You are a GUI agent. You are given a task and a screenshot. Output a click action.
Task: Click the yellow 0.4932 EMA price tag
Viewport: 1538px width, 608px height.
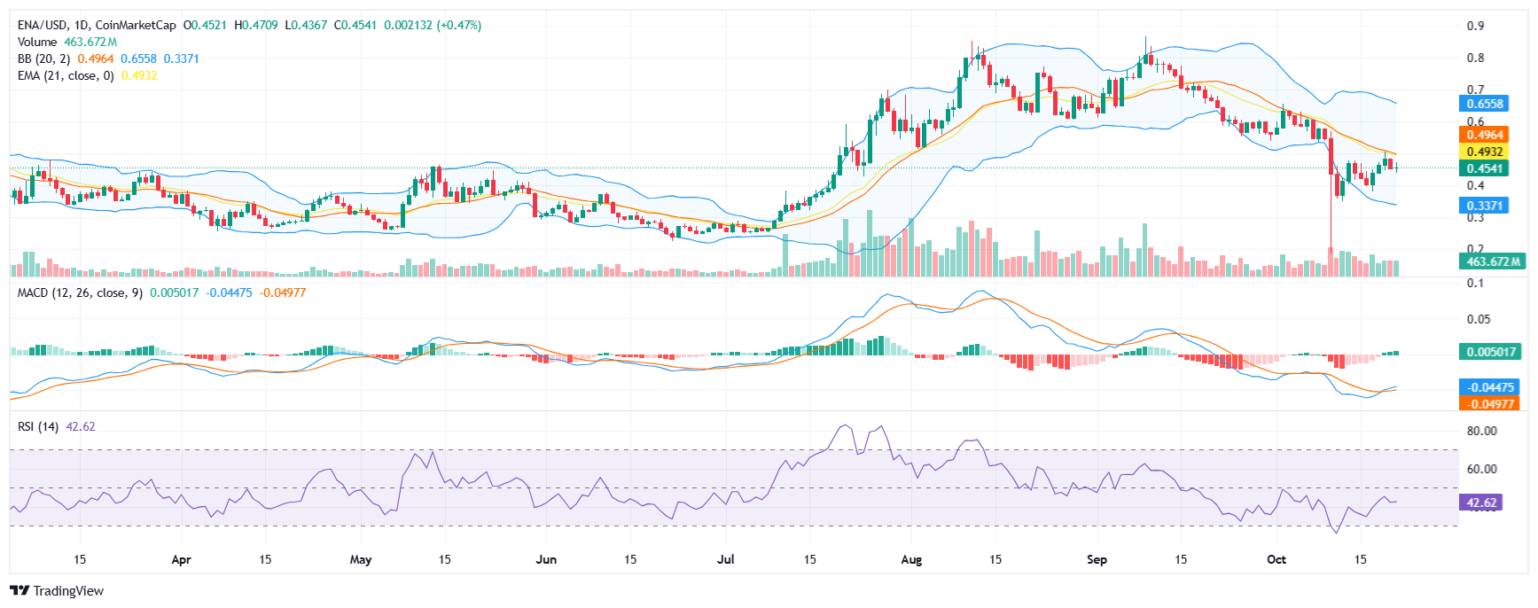[x=1484, y=152]
